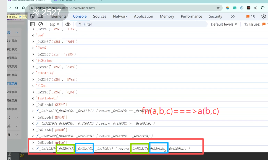The image size is (268, 160).
Task: Click the bookmark icon beside line 30
Action: [x=9, y=159]
